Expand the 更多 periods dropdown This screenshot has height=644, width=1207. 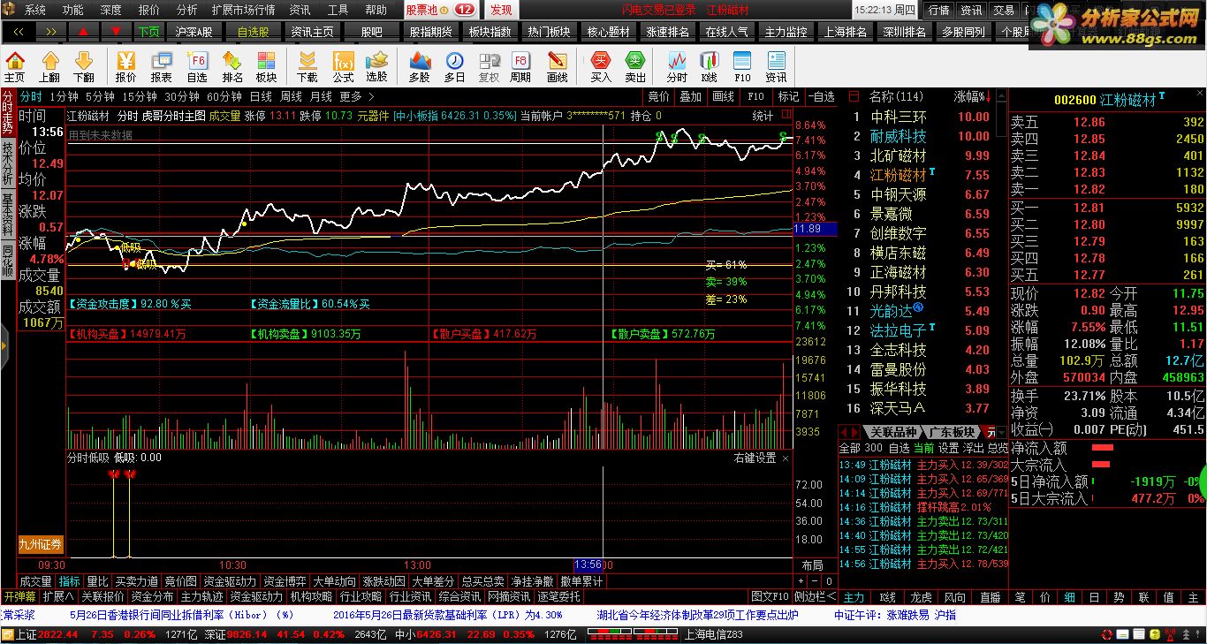click(x=355, y=96)
